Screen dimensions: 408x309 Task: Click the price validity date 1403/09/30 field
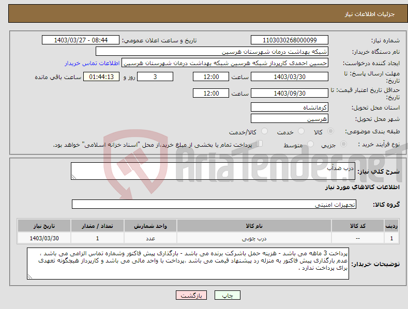point(290,93)
